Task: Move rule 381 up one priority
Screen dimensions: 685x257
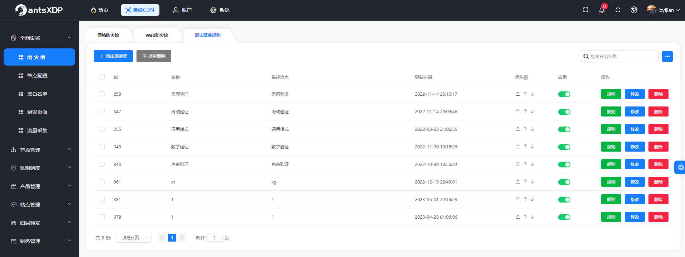Action: 525,199
